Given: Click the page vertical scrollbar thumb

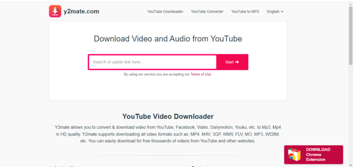Looking at the screenshot, I should pyautogui.click(x=351, y=36).
